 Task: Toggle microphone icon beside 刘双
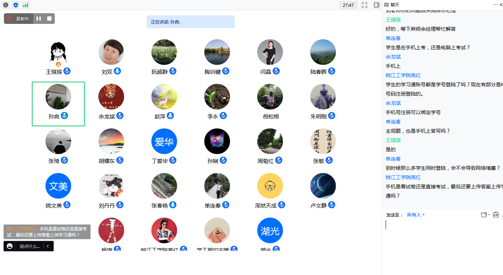117,71
